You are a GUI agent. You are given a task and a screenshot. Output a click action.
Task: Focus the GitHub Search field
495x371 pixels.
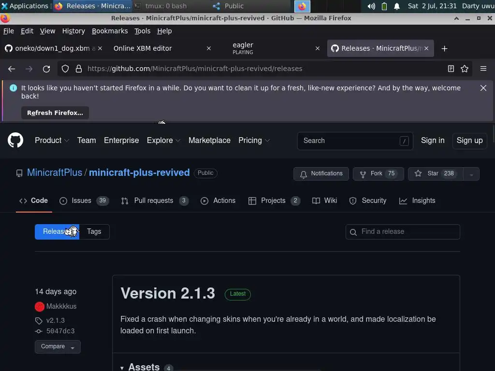pyautogui.click(x=355, y=141)
